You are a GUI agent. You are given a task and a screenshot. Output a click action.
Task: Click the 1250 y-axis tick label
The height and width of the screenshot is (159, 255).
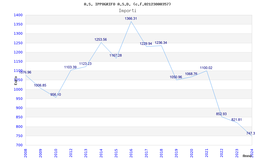pyautogui.click(x=18, y=43)
